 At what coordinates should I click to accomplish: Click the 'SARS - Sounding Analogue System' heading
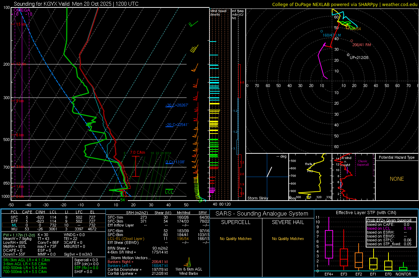(x=262, y=213)
